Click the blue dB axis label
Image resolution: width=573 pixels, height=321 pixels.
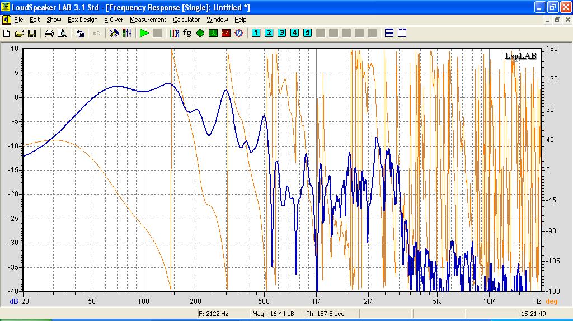coord(14,301)
